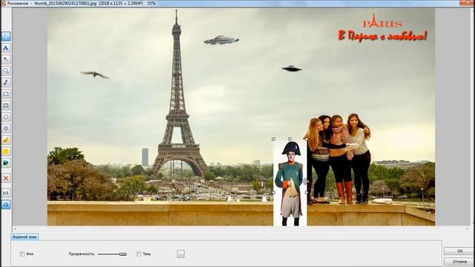Click the red X delete object icon
Image resolution: width=475 pixels, height=267 pixels.
click(x=6, y=178)
